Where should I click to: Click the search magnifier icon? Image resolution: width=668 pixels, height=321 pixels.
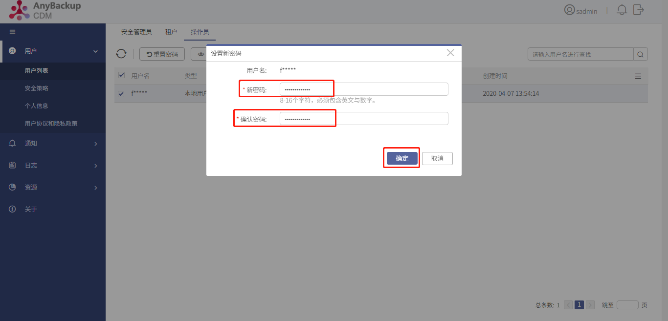tap(641, 54)
